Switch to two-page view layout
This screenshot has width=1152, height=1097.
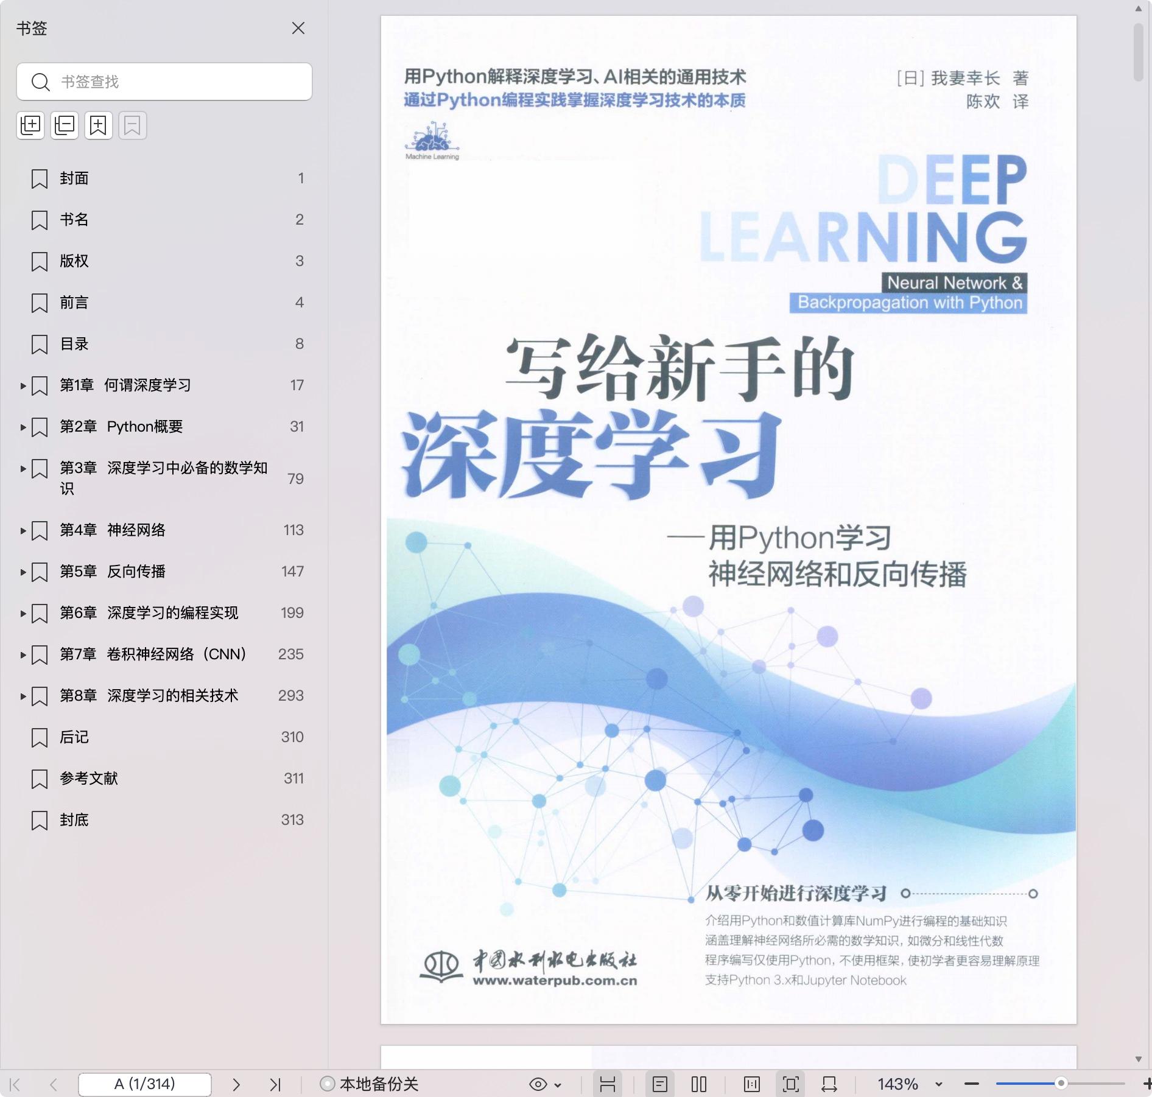tap(698, 1084)
